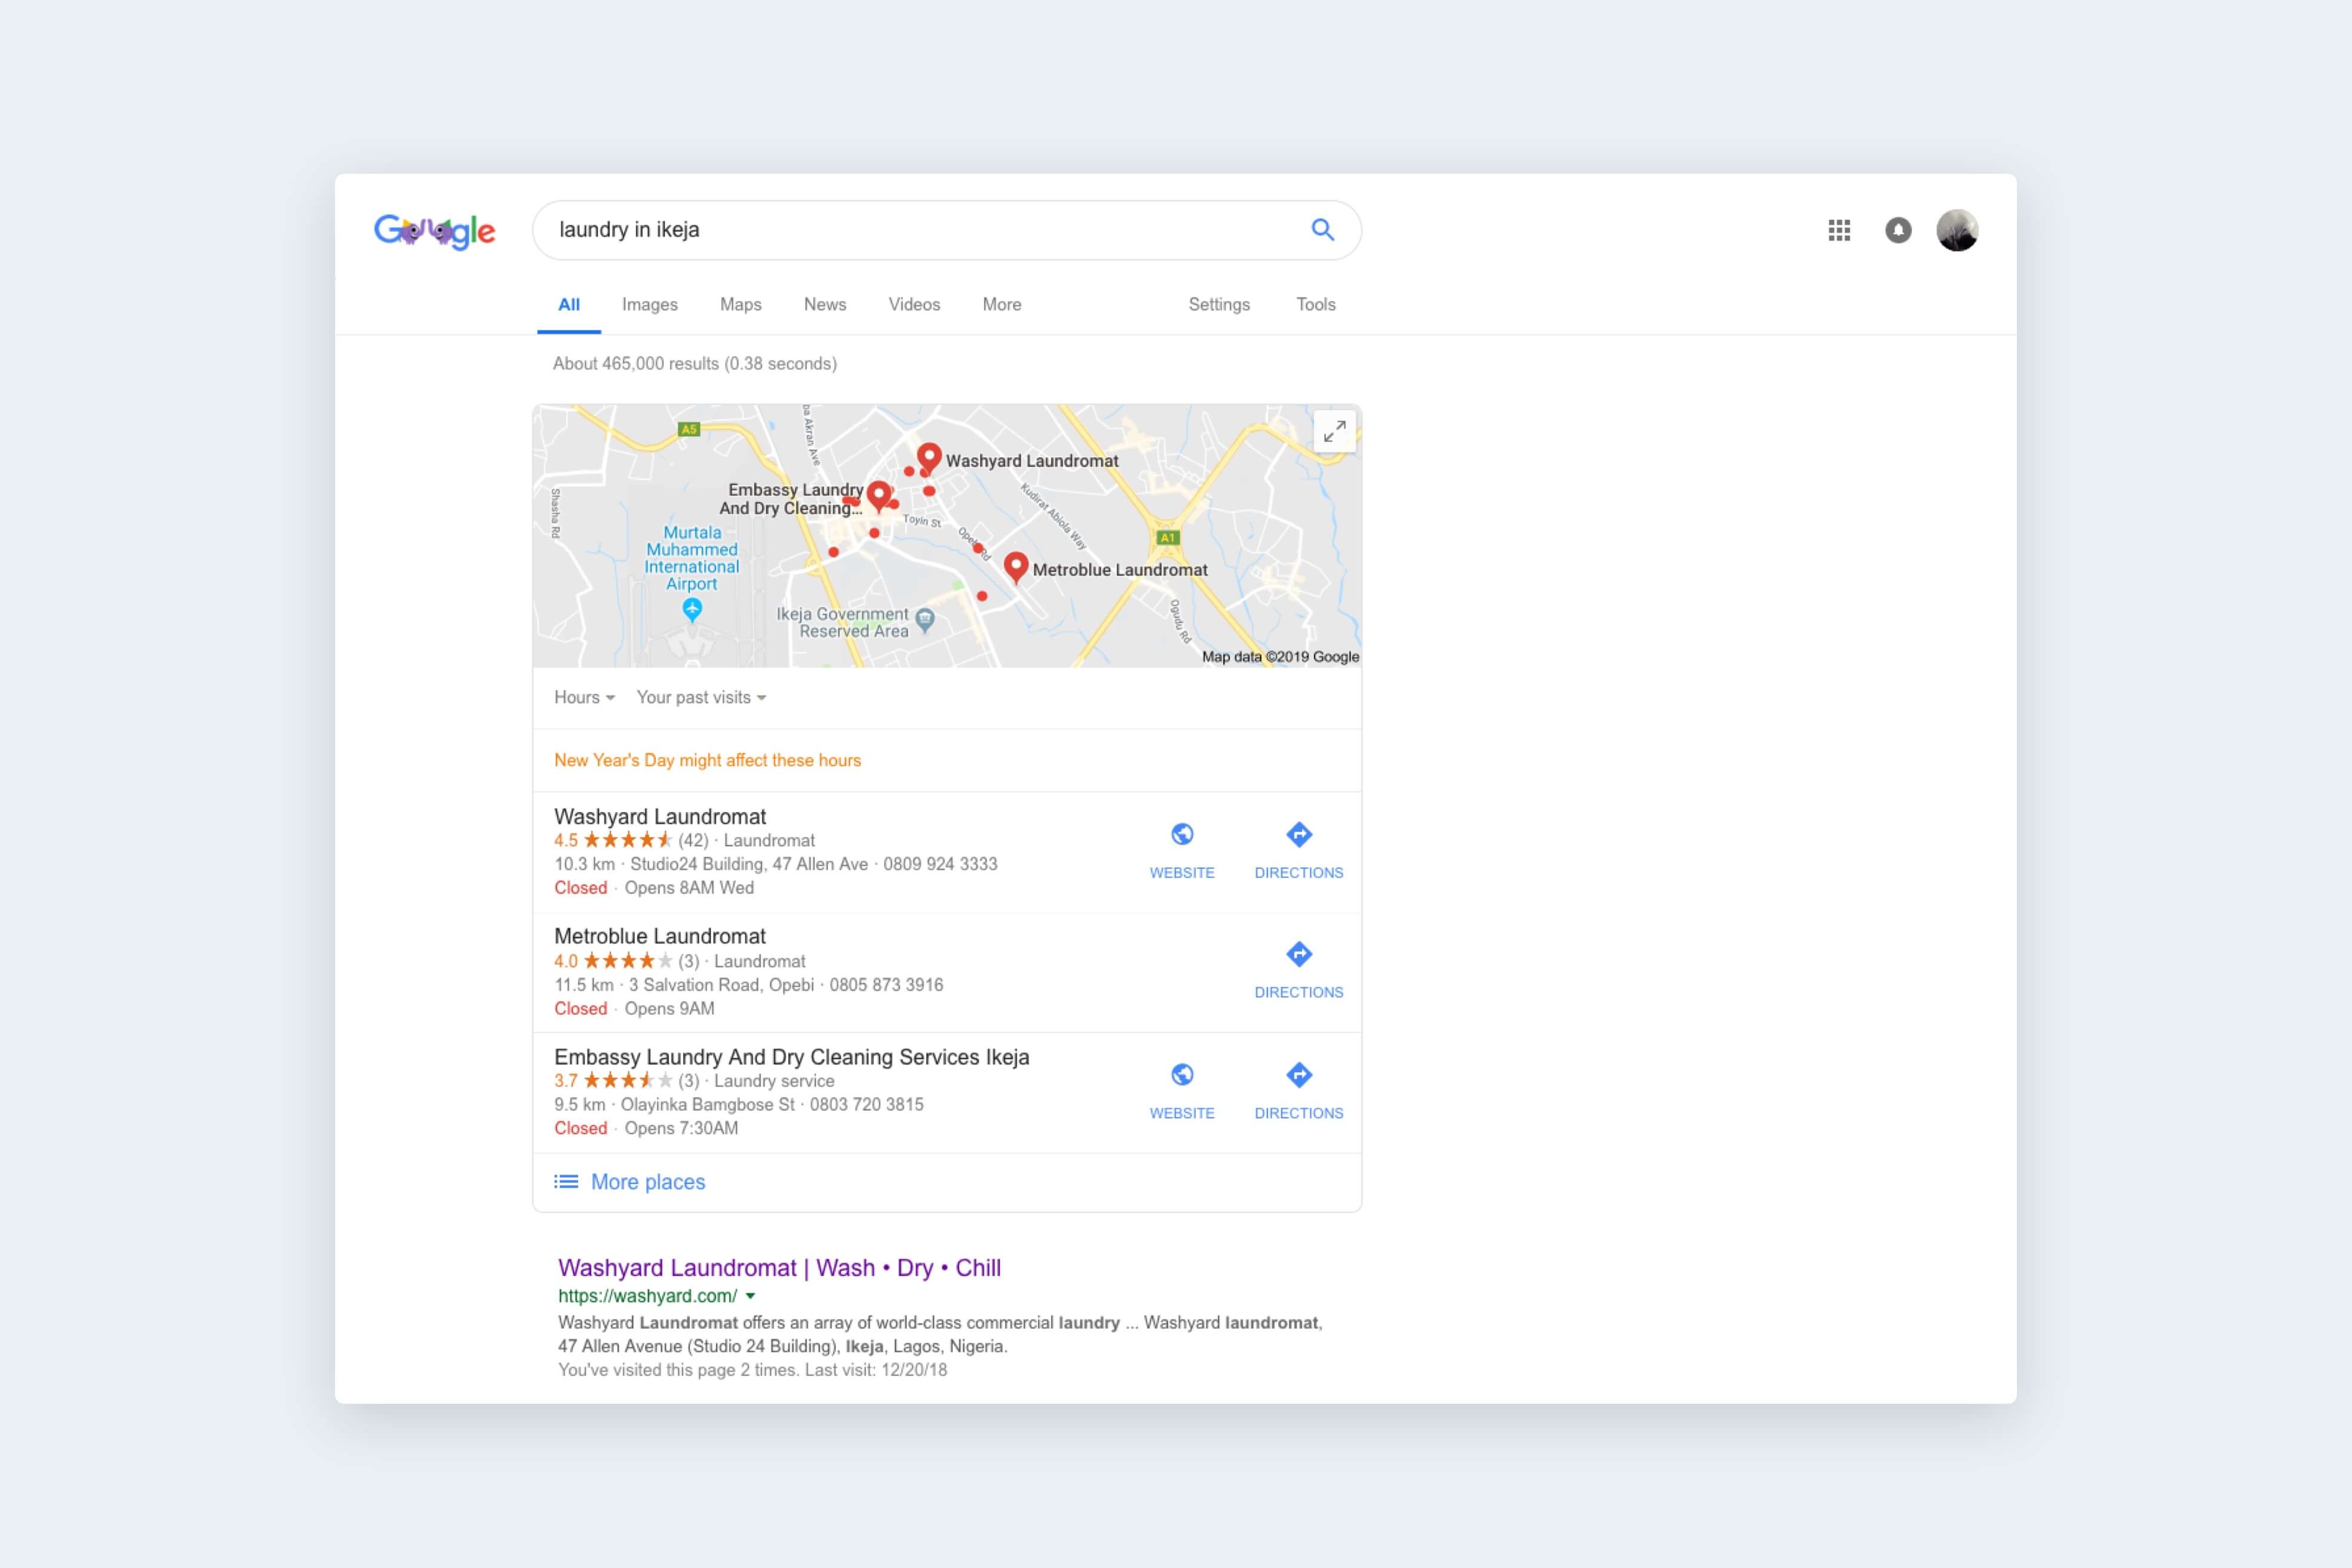Expand the map to full view
2352x1568 pixels.
(x=1334, y=432)
